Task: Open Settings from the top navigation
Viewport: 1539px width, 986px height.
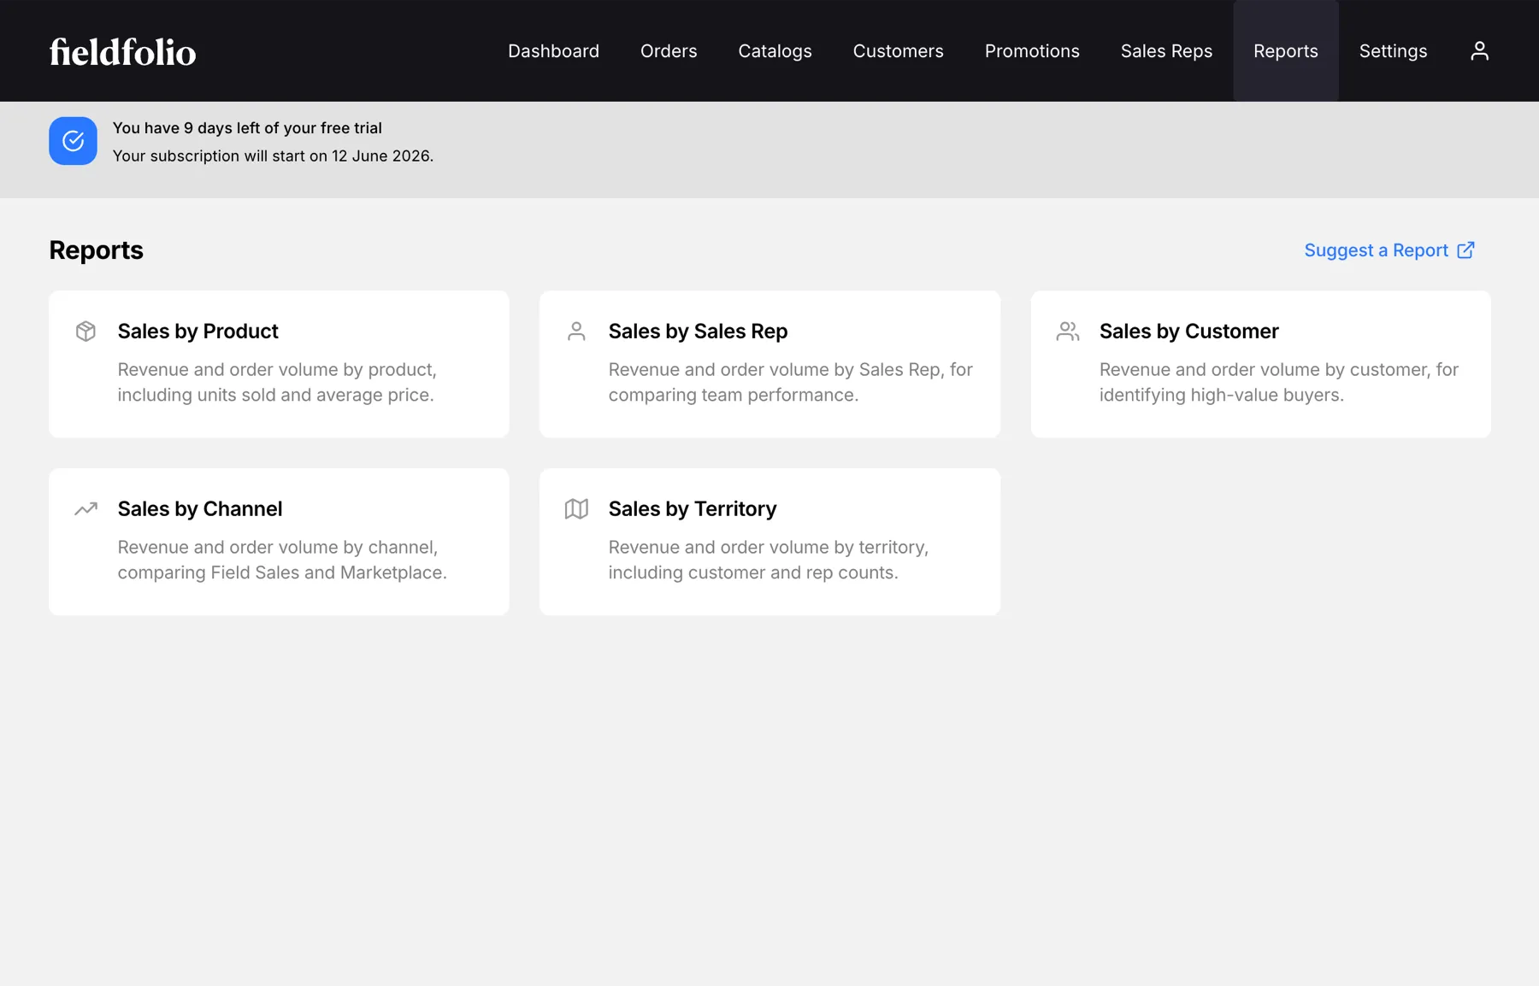Action: click(x=1393, y=51)
